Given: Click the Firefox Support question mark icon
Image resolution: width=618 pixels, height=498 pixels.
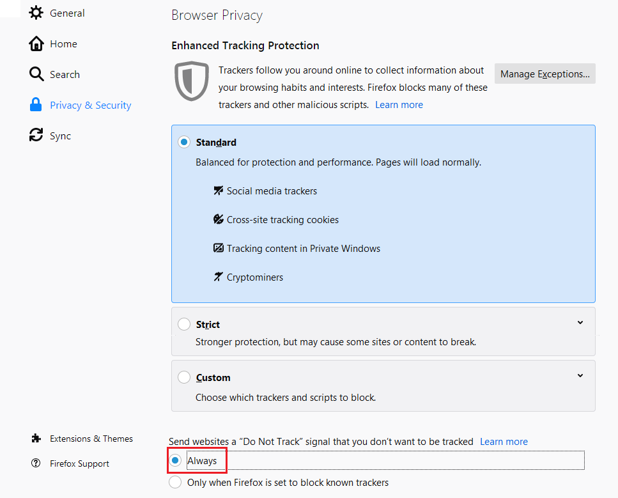Looking at the screenshot, I should (35, 463).
